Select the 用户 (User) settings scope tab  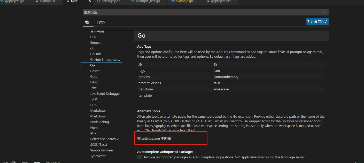(x=88, y=22)
